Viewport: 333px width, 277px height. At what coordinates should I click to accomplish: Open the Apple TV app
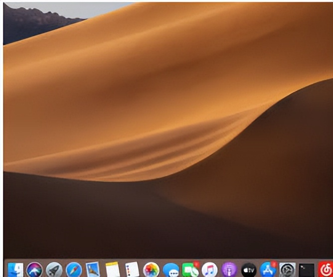pyautogui.click(x=249, y=270)
